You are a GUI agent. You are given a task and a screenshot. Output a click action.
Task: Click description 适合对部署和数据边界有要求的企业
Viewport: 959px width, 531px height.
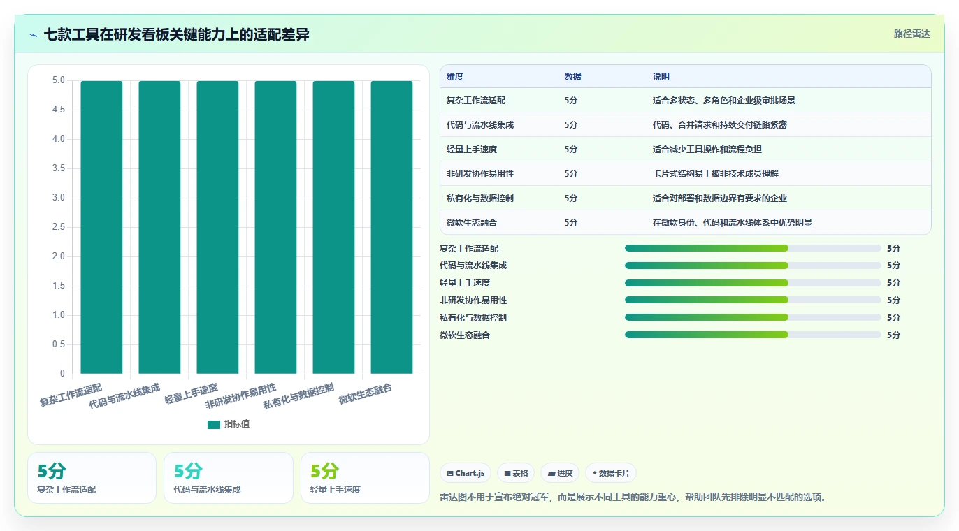click(x=720, y=198)
